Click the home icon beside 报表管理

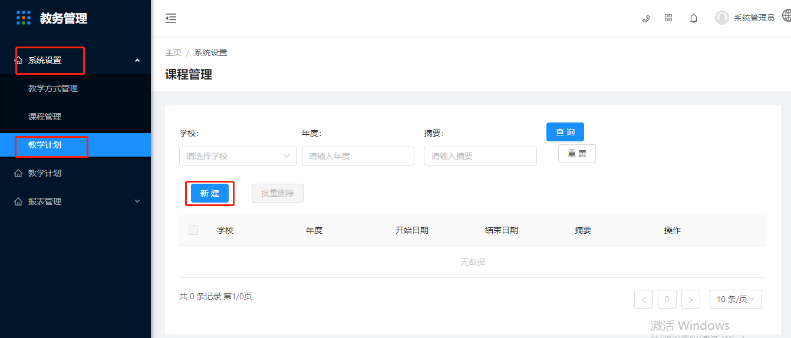pyautogui.click(x=18, y=201)
